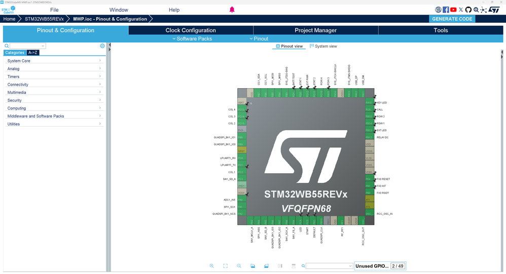Click the rotate/flip left view icon
This screenshot has width=506, height=274.
coord(252,266)
